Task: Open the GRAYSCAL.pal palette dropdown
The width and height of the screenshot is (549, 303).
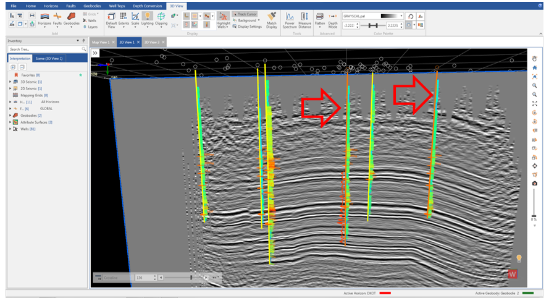Action: point(401,16)
